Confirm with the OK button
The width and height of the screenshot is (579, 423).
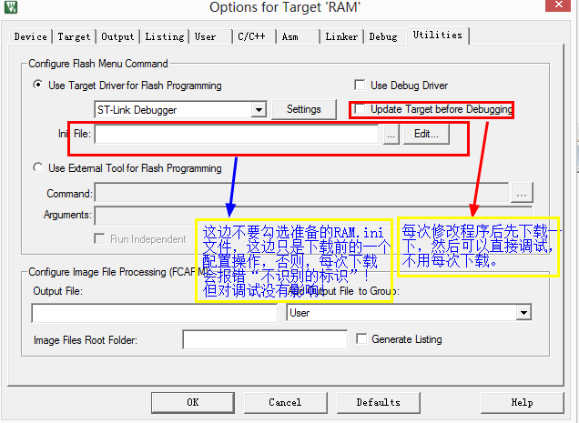pyautogui.click(x=193, y=402)
